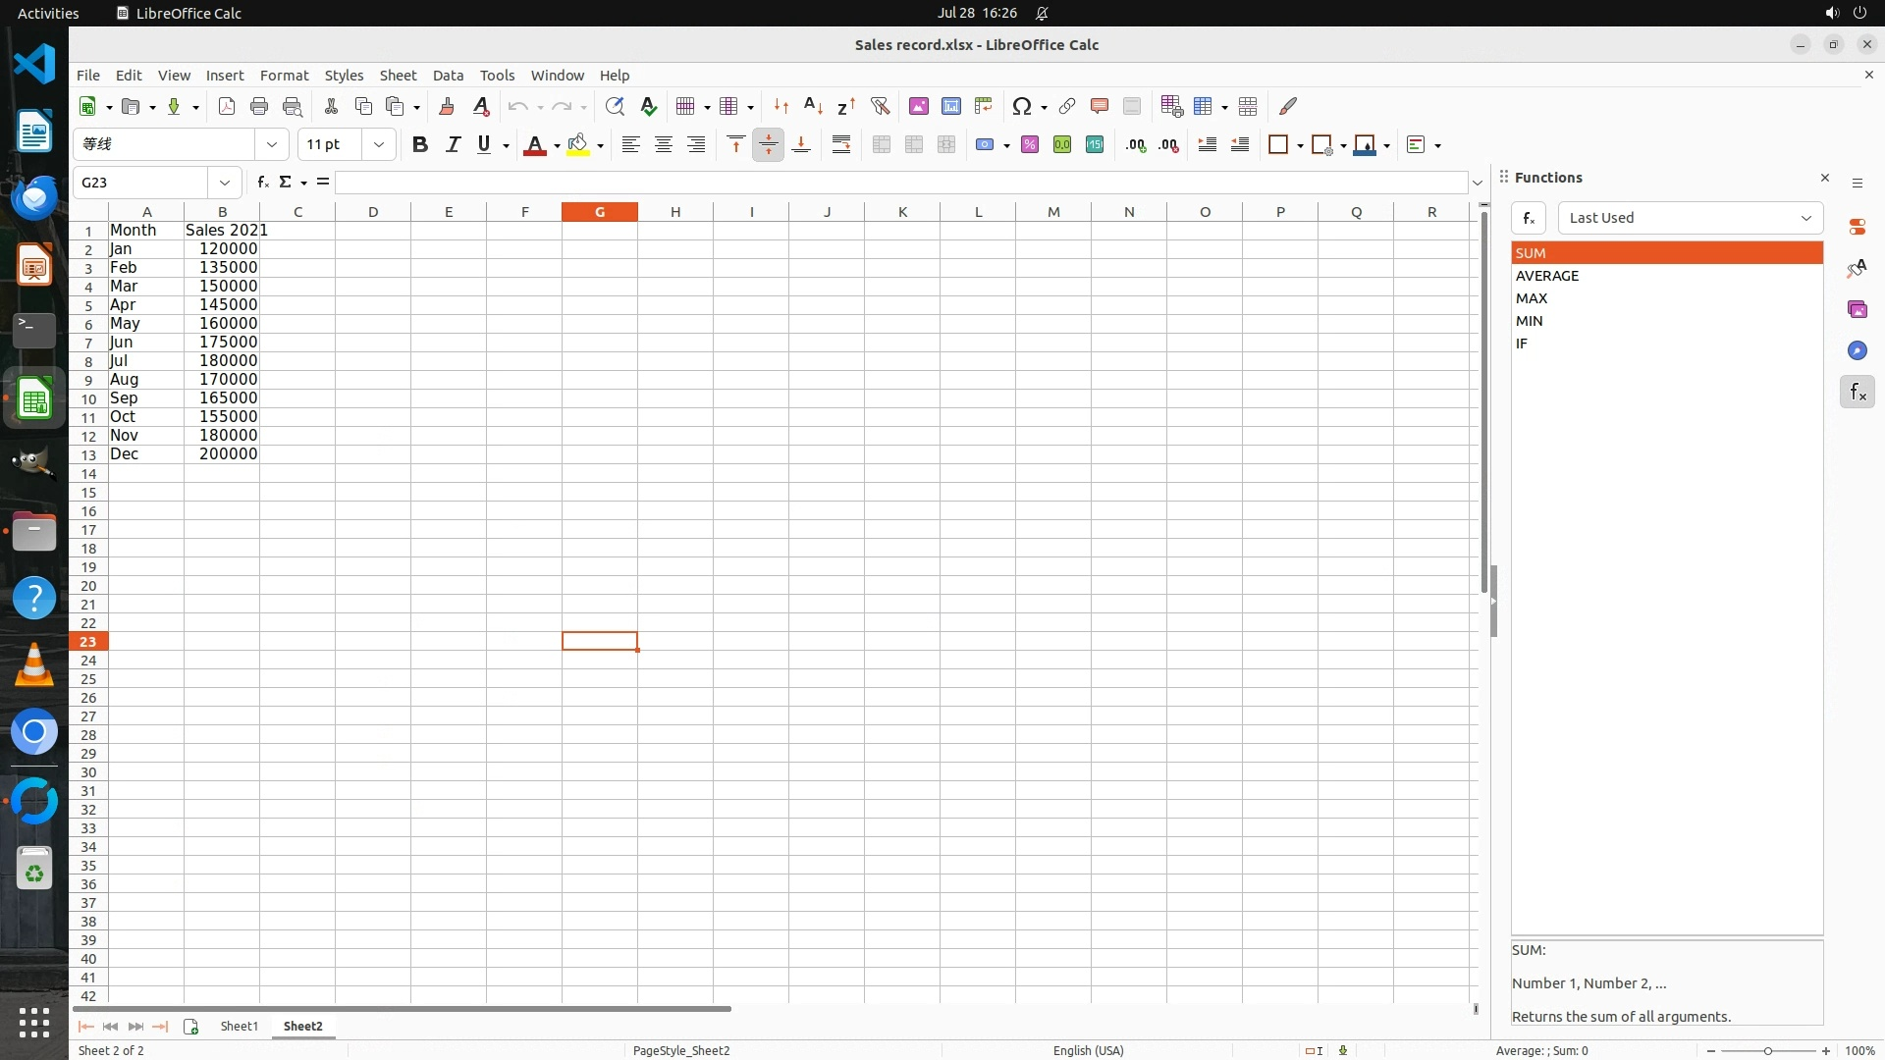Viewport: 1885px width, 1060px height.
Task: Click the AutoFilter icon
Action: pos(880,106)
